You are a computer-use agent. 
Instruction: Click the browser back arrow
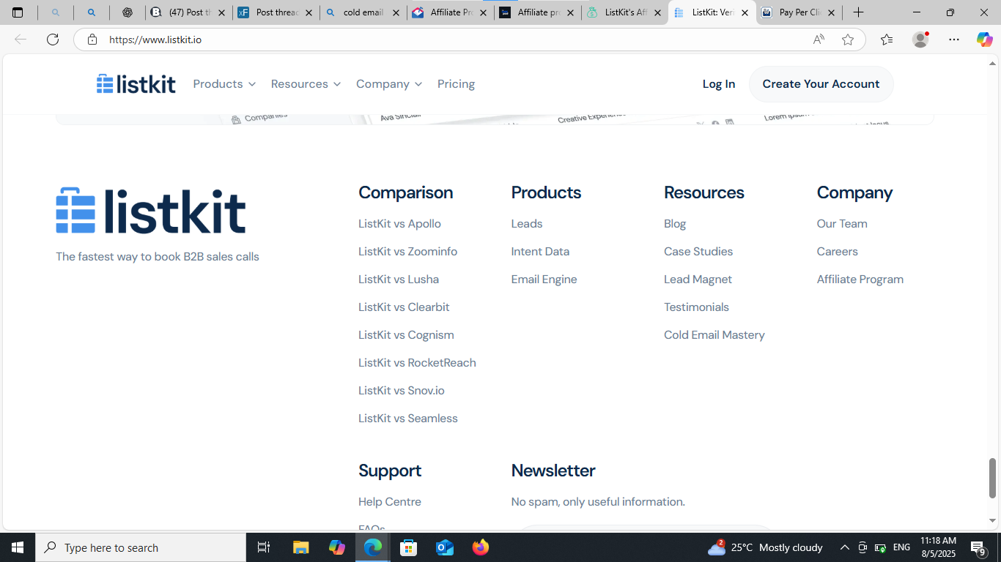point(21,40)
